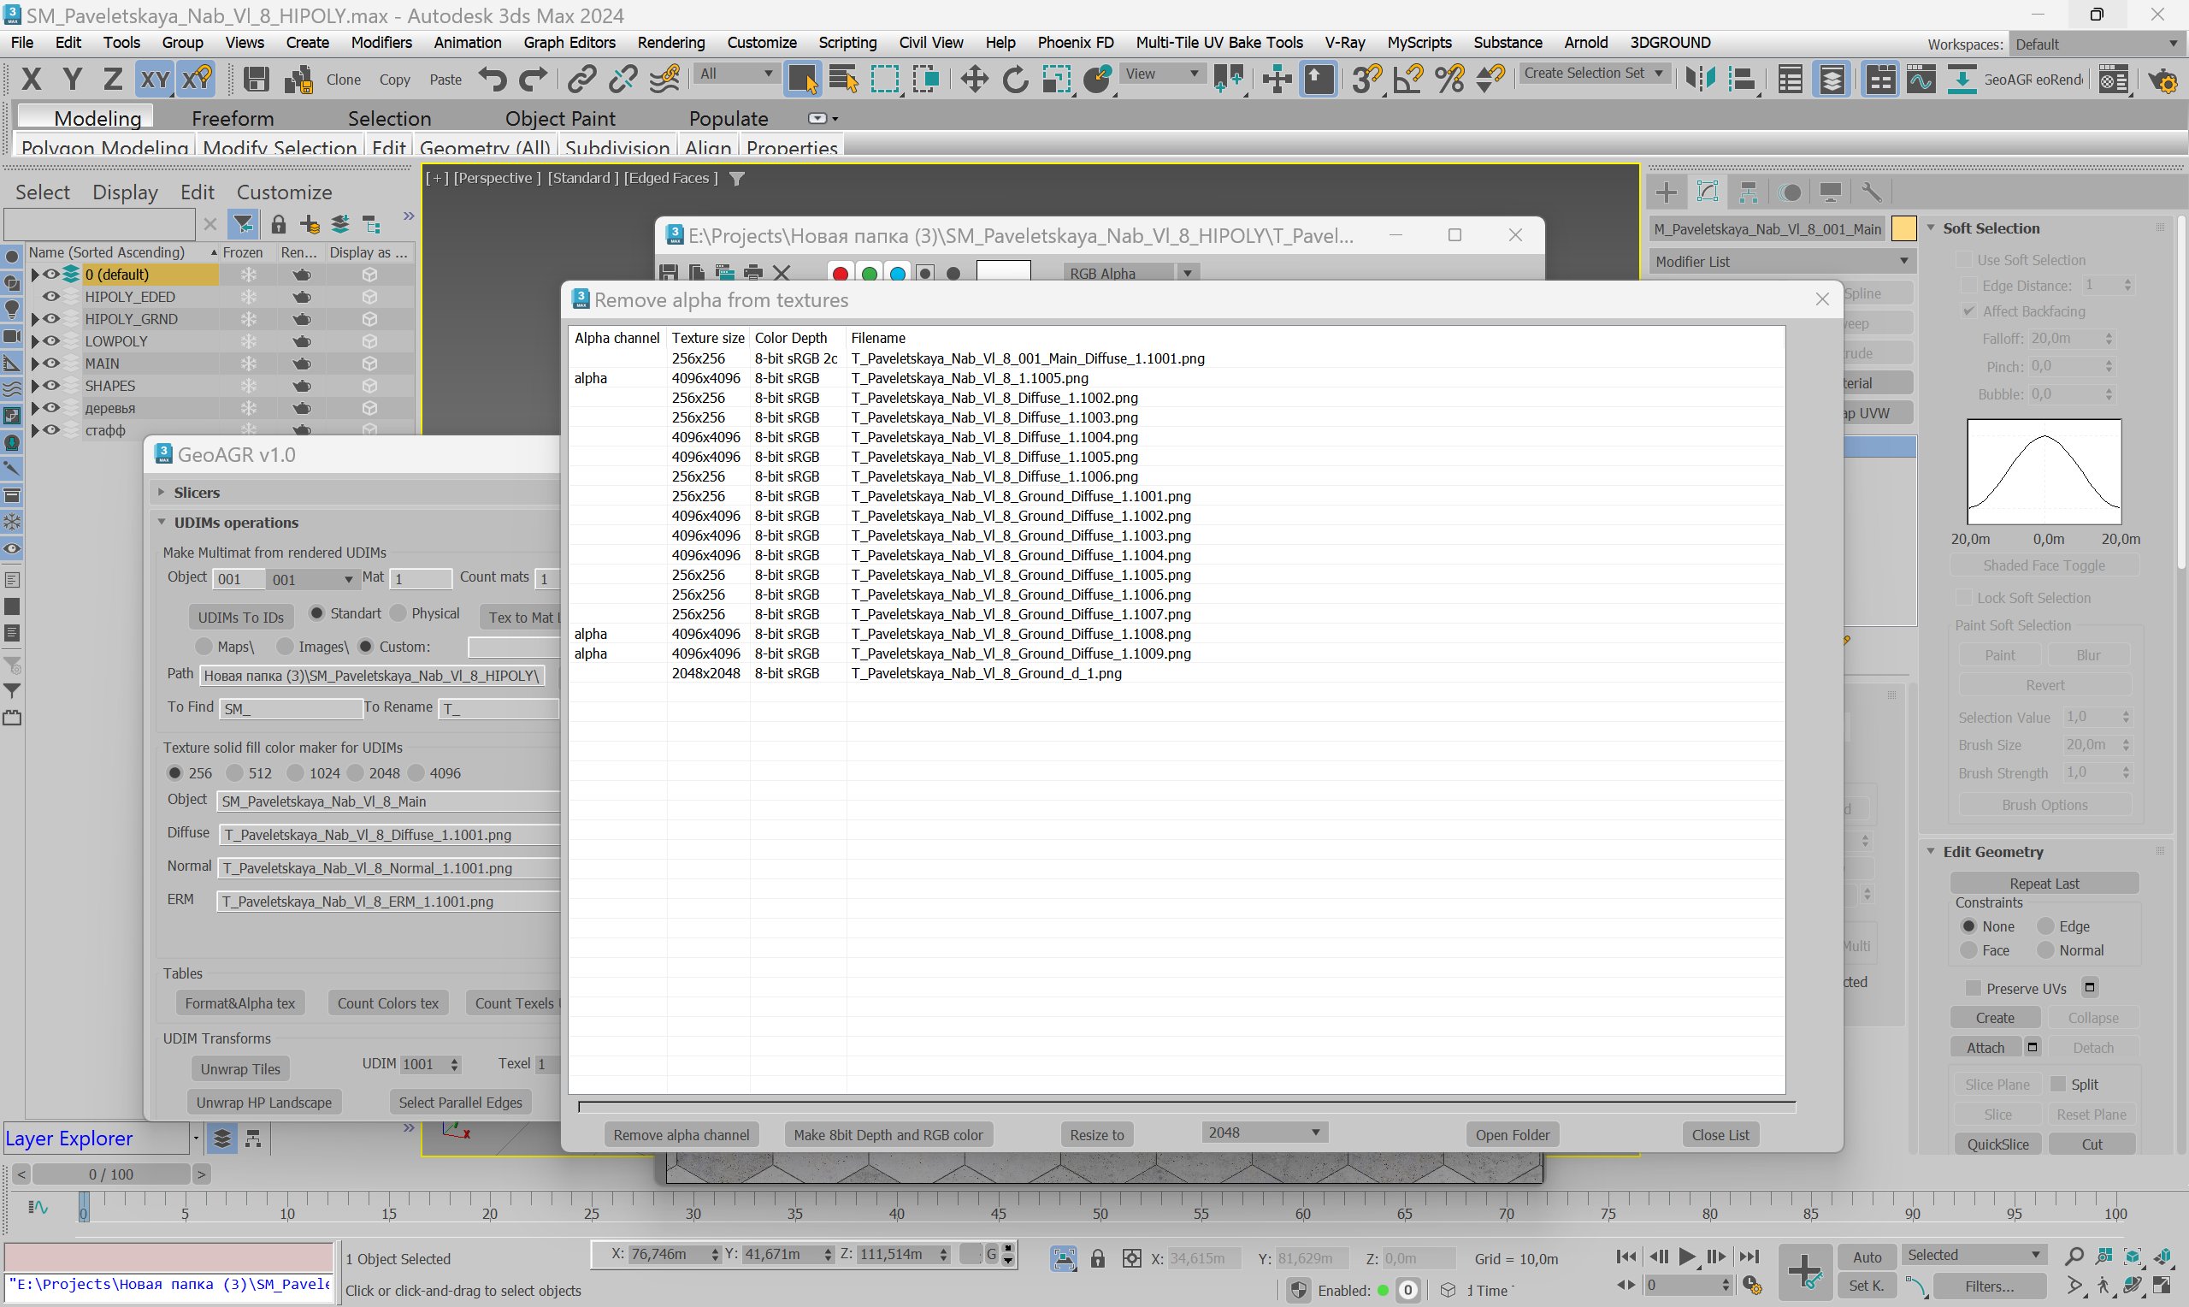Select the Physical radio button
Image resolution: width=2189 pixels, height=1307 pixels.
tap(398, 613)
